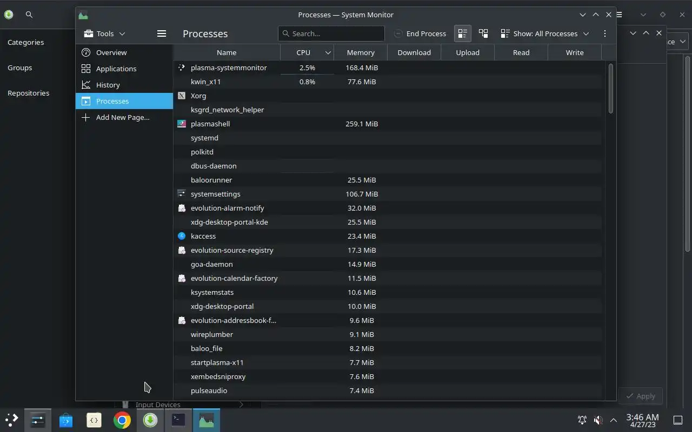Image resolution: width=692 pixels, height=432 pixels.
Task: Click System Monitor taskbar entry
Action: [207, 420]
